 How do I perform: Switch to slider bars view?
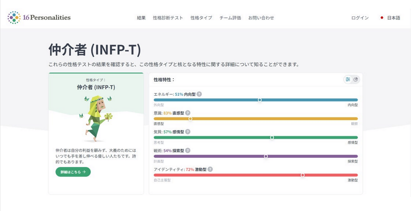coord(348,79)
